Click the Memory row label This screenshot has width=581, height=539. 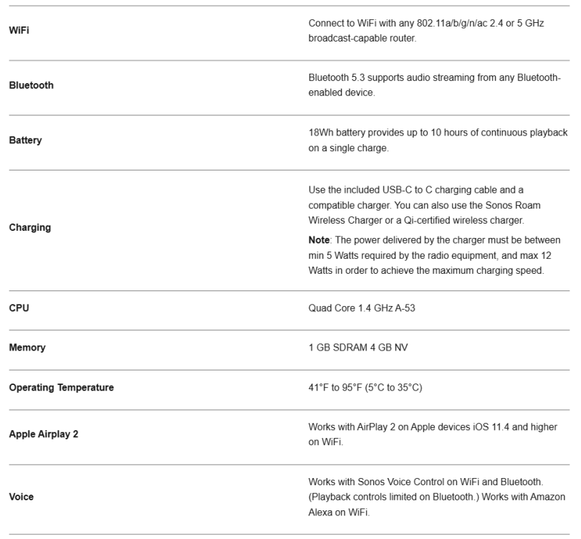click(x=27, y=348)
